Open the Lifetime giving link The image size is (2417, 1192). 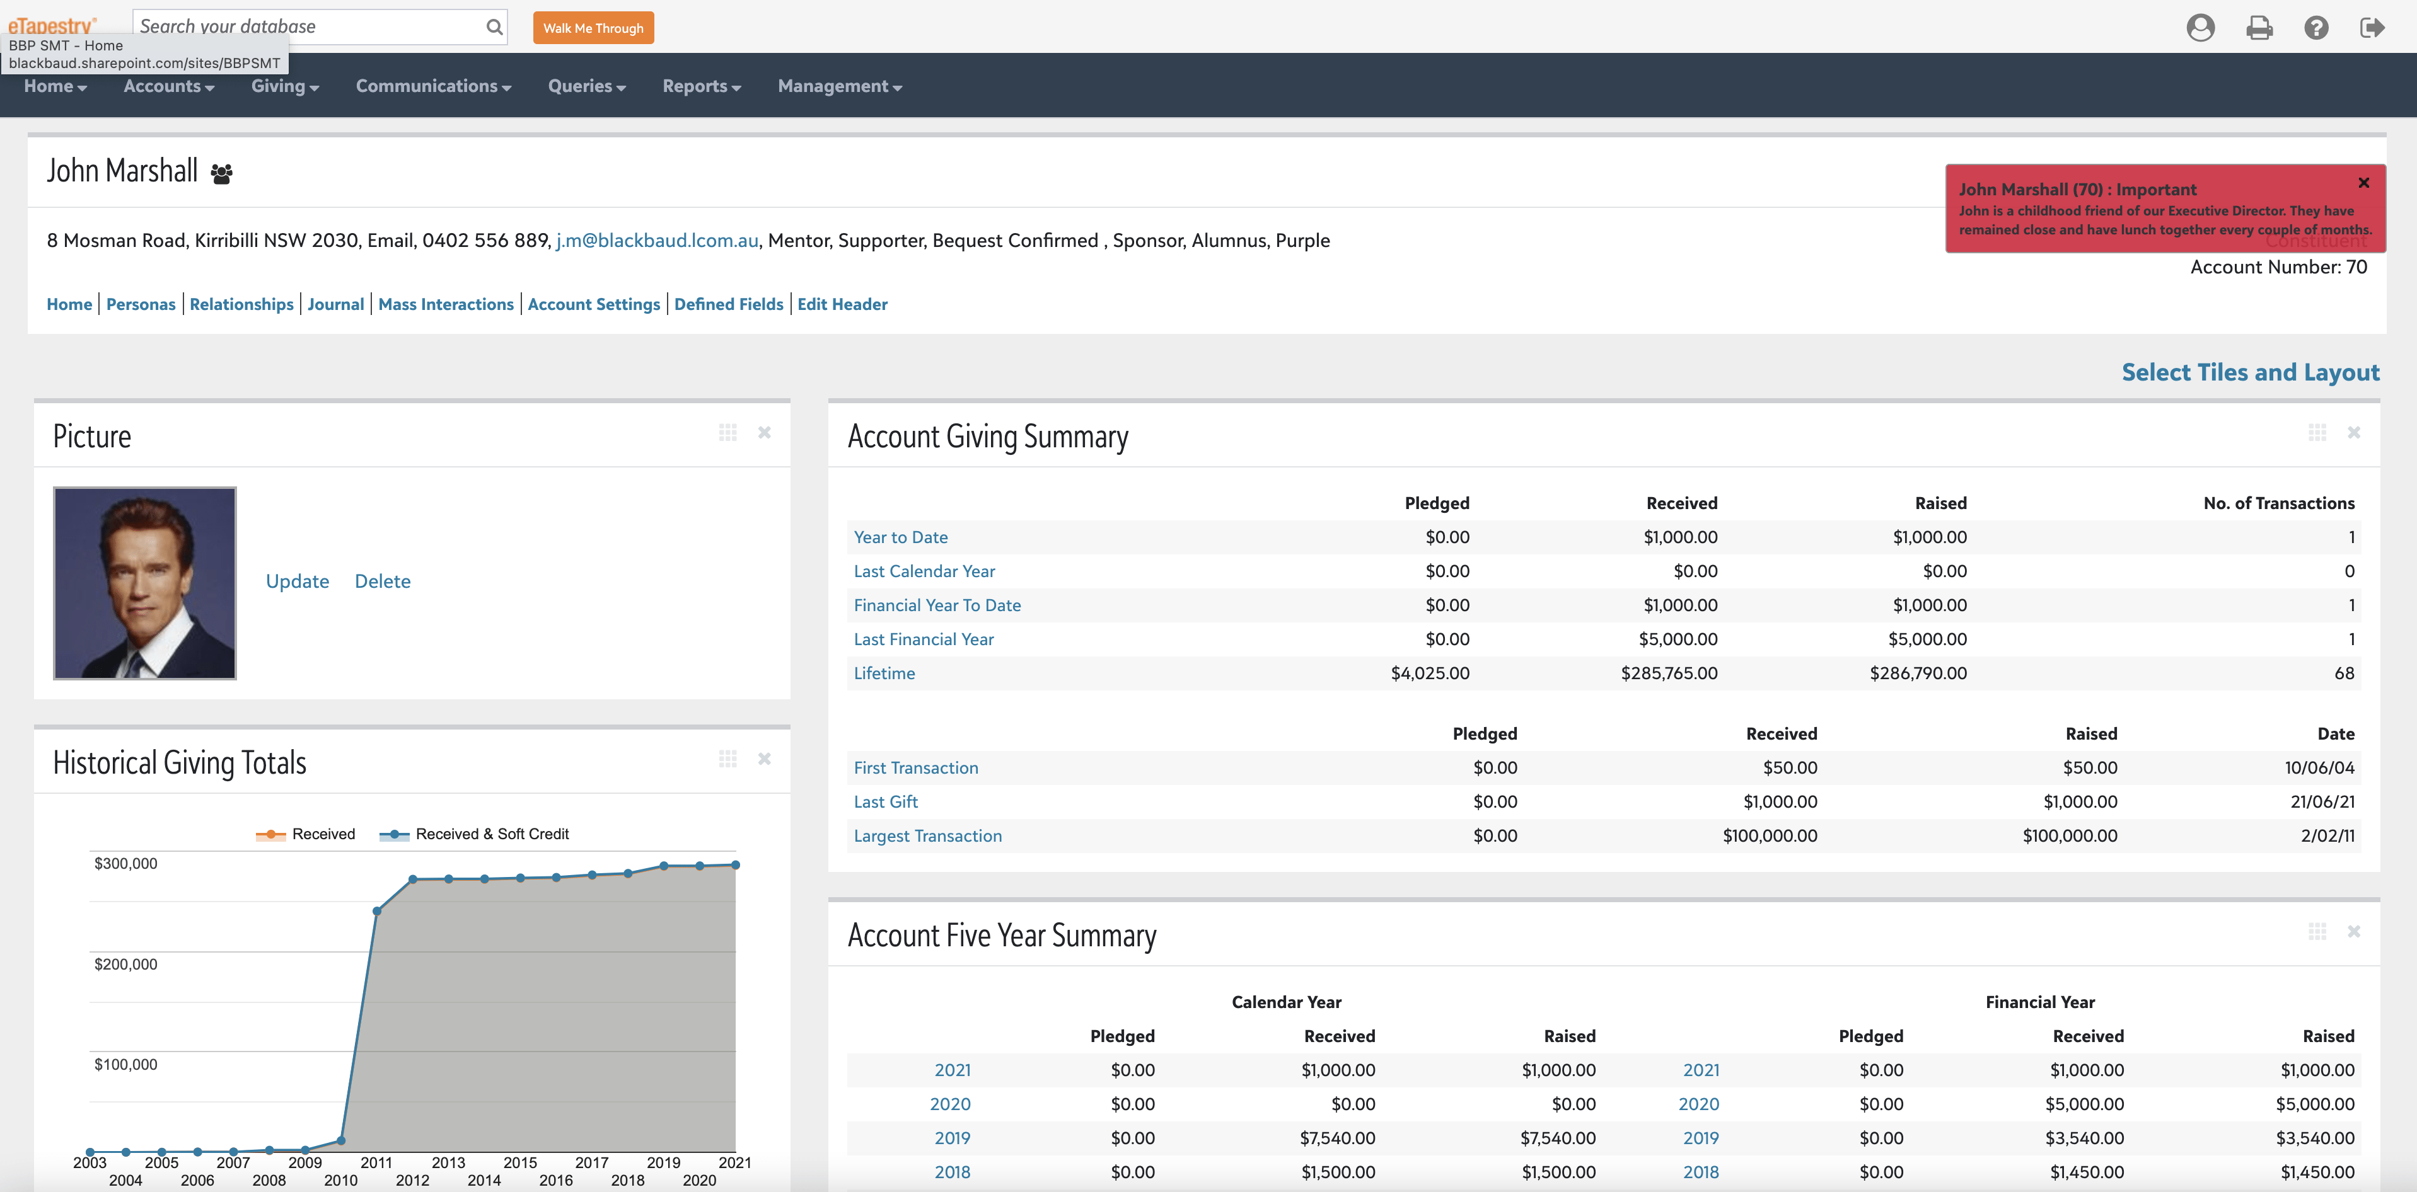pos(884,673)
